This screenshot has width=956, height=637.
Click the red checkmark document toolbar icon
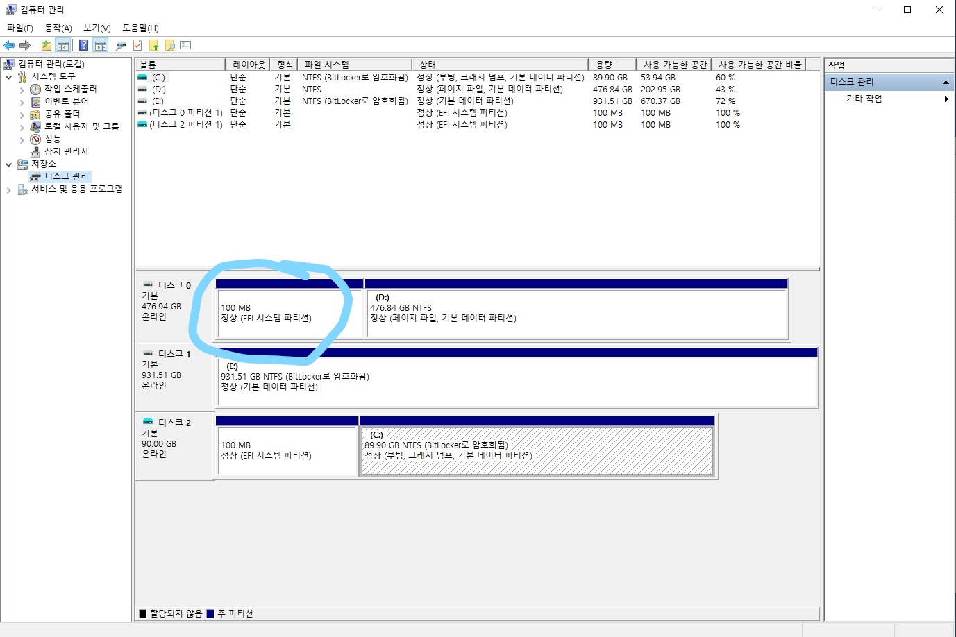pyautogui.click(x=137, y=46)
